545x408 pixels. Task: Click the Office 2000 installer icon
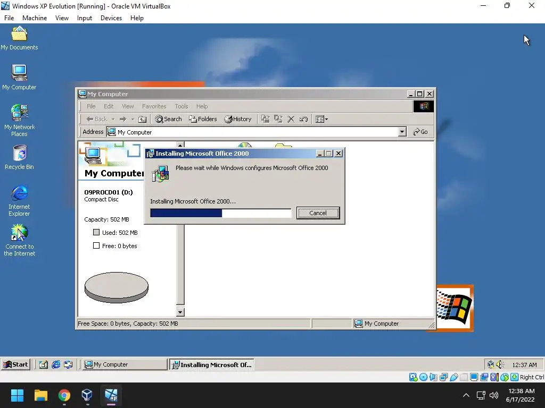[x=160, y=174]
